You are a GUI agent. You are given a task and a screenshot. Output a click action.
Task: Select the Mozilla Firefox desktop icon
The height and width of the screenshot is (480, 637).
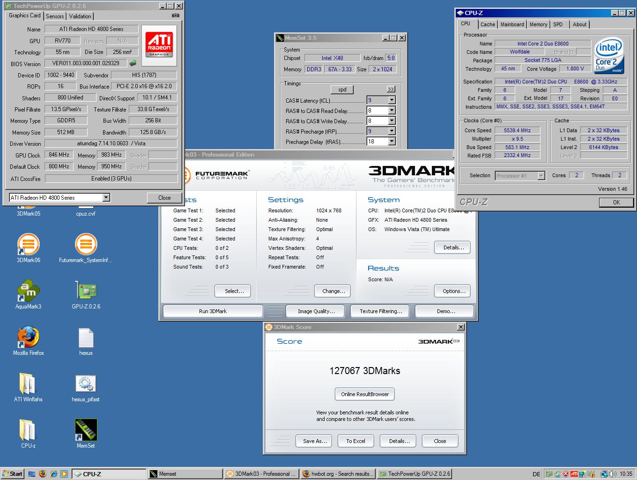pyautogui.click(x=28, y=341)
